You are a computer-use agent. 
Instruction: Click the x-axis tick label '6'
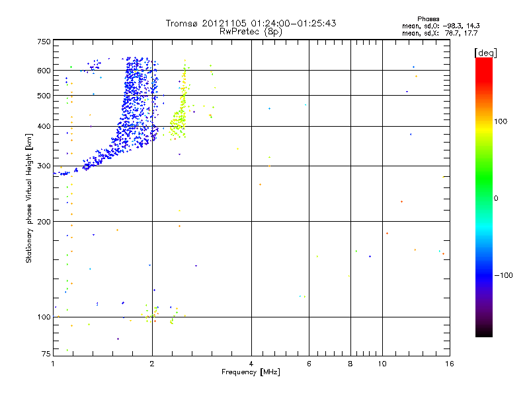309,364
